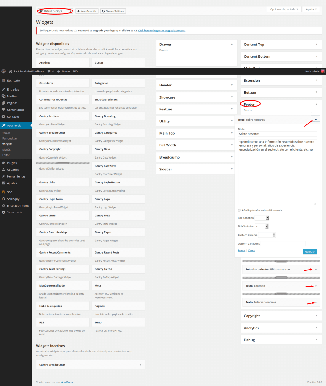The image size is (326, 386).
Task: Open the Box Variation dropdown
Action: (262, 218)
